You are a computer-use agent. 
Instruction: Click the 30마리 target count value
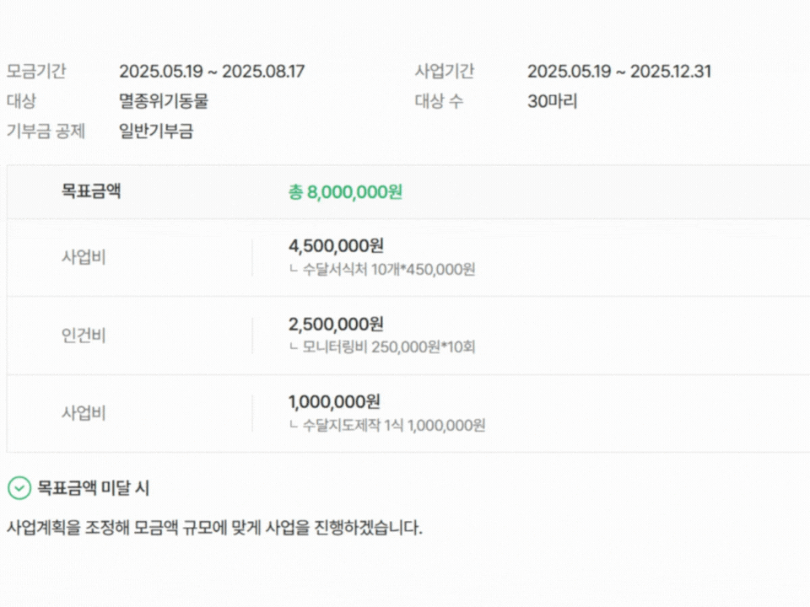pos(553,101)
